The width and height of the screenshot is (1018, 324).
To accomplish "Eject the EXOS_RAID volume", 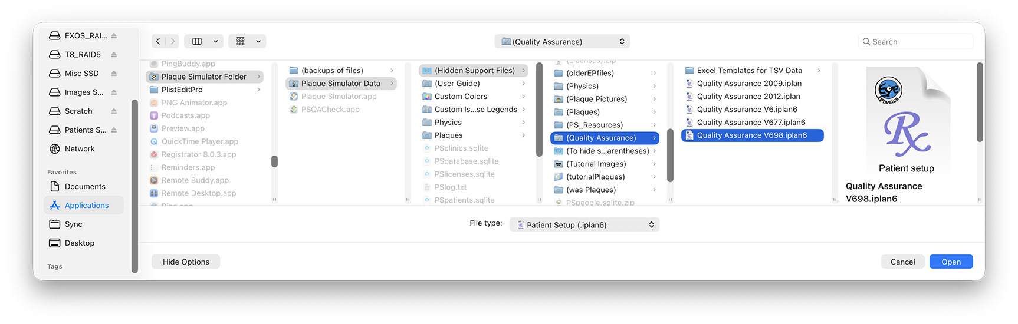I will [x=114, y=36].
